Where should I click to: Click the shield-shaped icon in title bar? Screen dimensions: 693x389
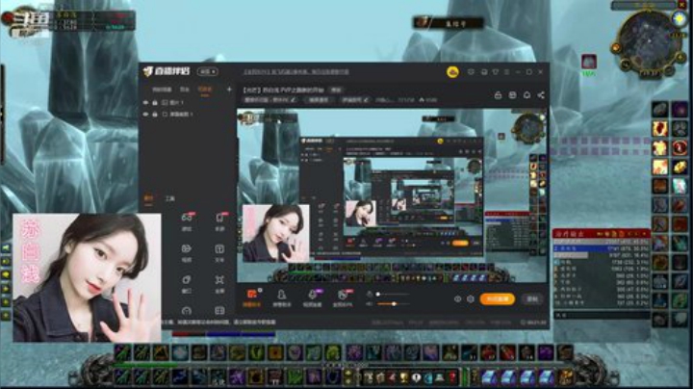(x=496, y=71)
